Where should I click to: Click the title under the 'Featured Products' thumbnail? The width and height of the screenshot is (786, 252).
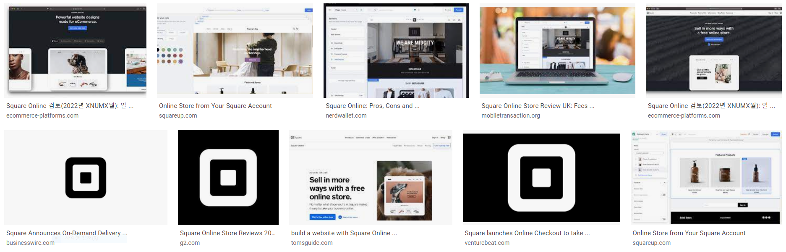tap(689, 233)
